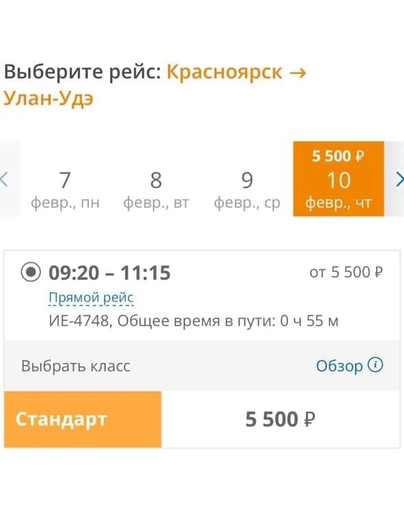Select the 09:20 – 11:15 flight radio button
The image size is (404, 505).
(x=31, y=272)
